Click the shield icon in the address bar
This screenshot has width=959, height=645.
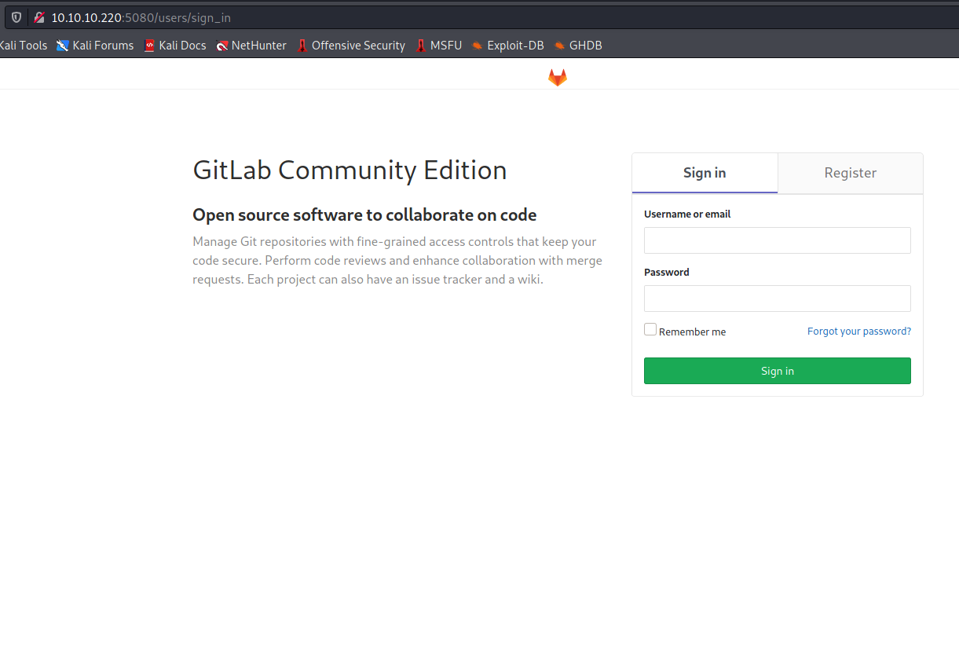[16, 16]
